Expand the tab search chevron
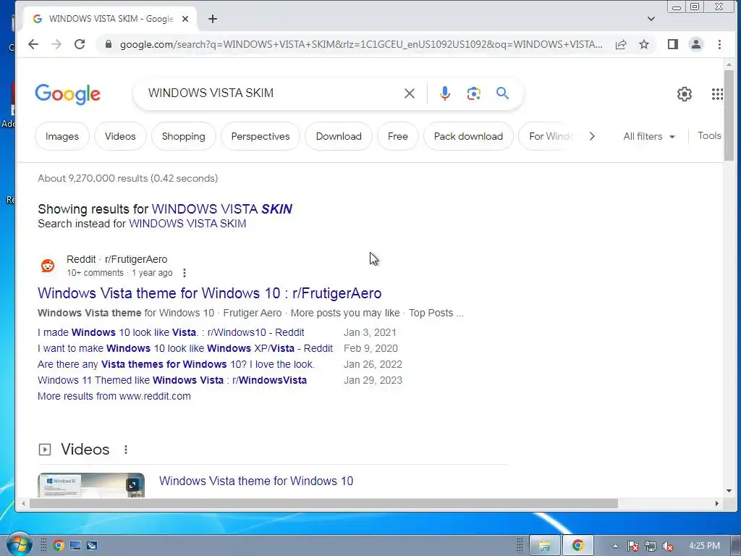The width and height of the screenshot is (741, 556). [x=651, y=19]
